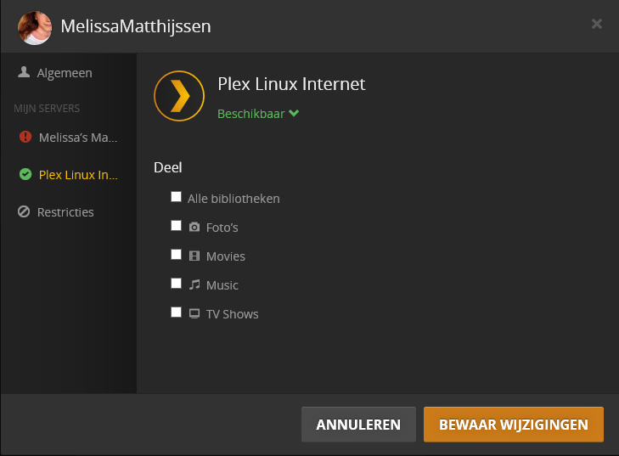Open the Algemeen settings tab
619x456 pixels.
pyautogui.click(x=65, y=73)
